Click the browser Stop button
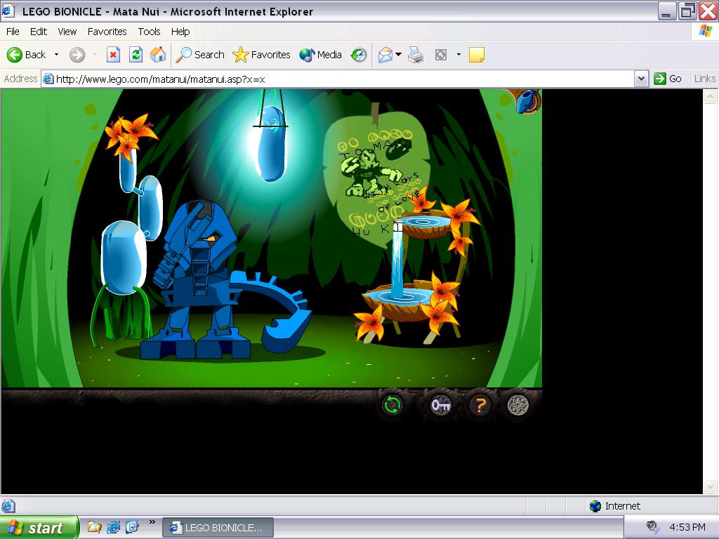The height and width of the screenshot is (539, 719). (113, 55)
